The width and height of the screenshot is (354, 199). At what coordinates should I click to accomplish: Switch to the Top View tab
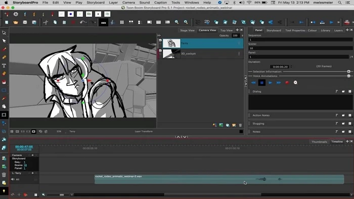[227, 30]
